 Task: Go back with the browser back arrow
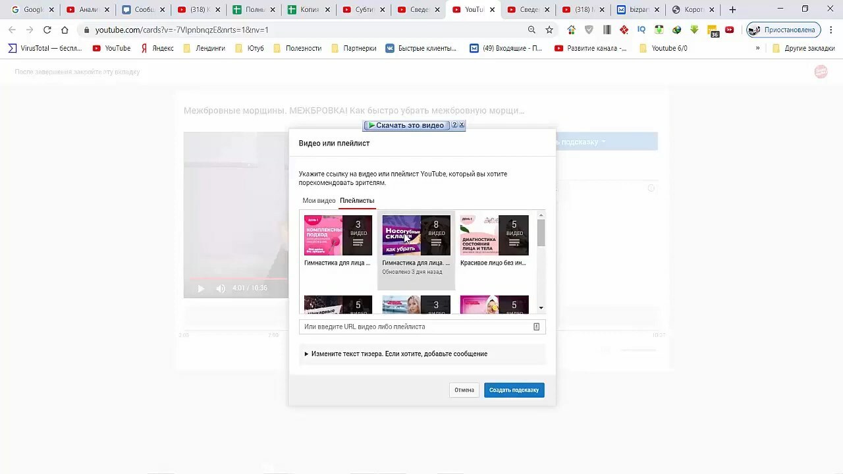(x=12, y=30)
